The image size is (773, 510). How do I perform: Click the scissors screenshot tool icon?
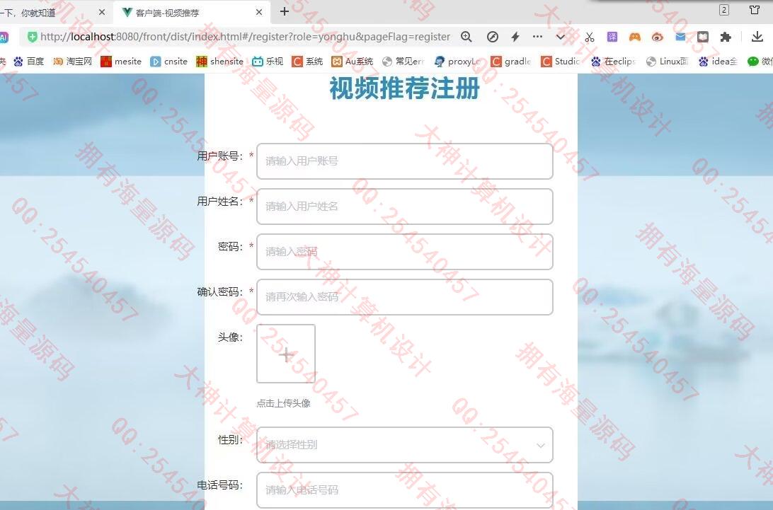click(590, 37)
